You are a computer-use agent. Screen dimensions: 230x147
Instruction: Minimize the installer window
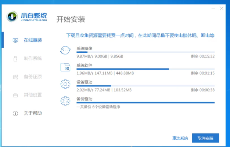213,8
